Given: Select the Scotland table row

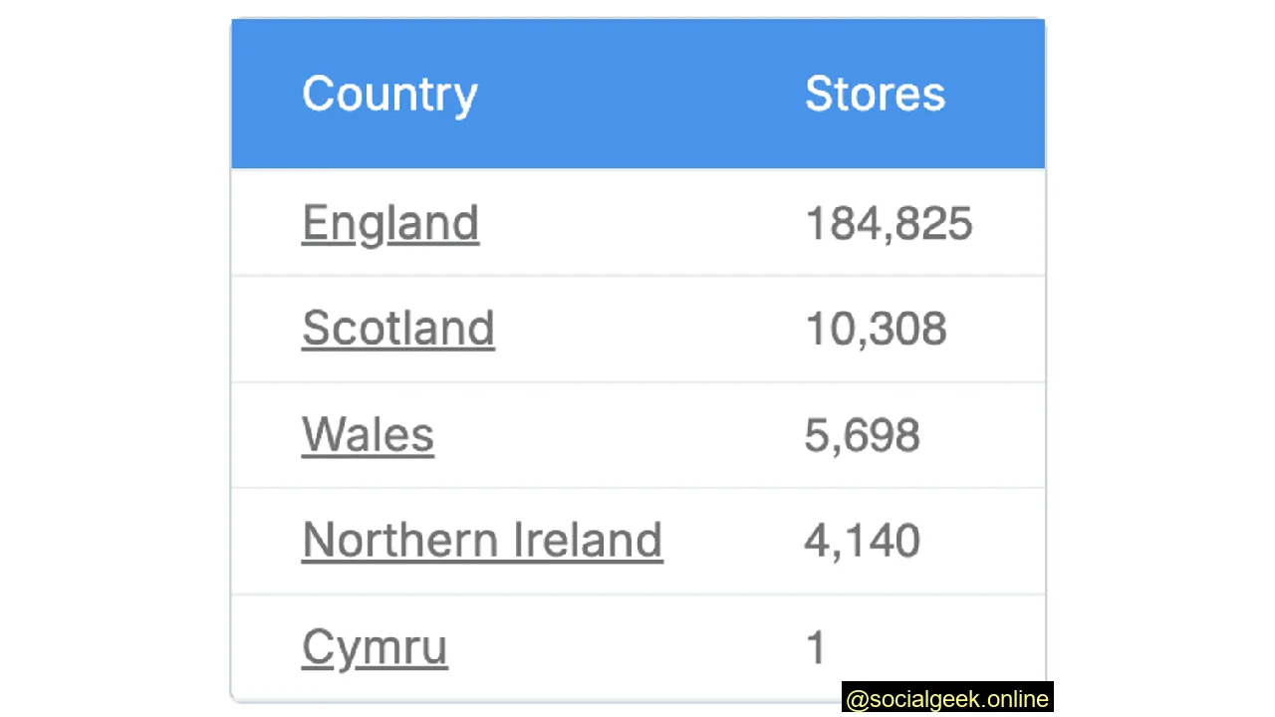Looking at the screenshot, I should (x=637, y=329).
